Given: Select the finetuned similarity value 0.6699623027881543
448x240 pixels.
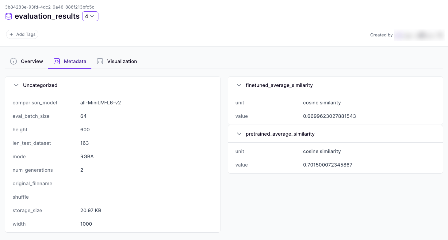Looking at the screenshot, I should point(329,116).
